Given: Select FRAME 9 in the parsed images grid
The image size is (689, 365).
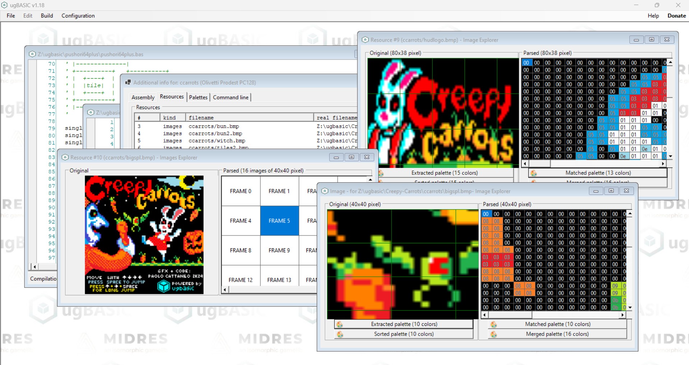Looking at the screenshot, I should click(279, 251).
